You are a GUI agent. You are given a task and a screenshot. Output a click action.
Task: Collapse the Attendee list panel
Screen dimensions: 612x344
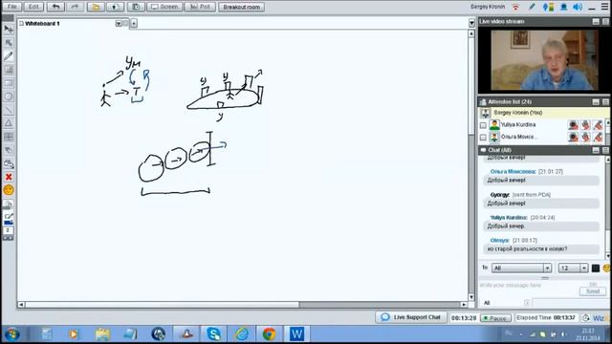[596, 102]
